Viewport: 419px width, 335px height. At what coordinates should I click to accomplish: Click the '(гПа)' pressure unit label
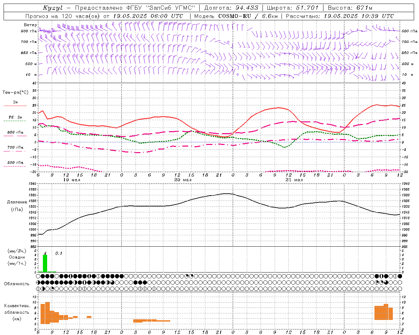(17, 209)
